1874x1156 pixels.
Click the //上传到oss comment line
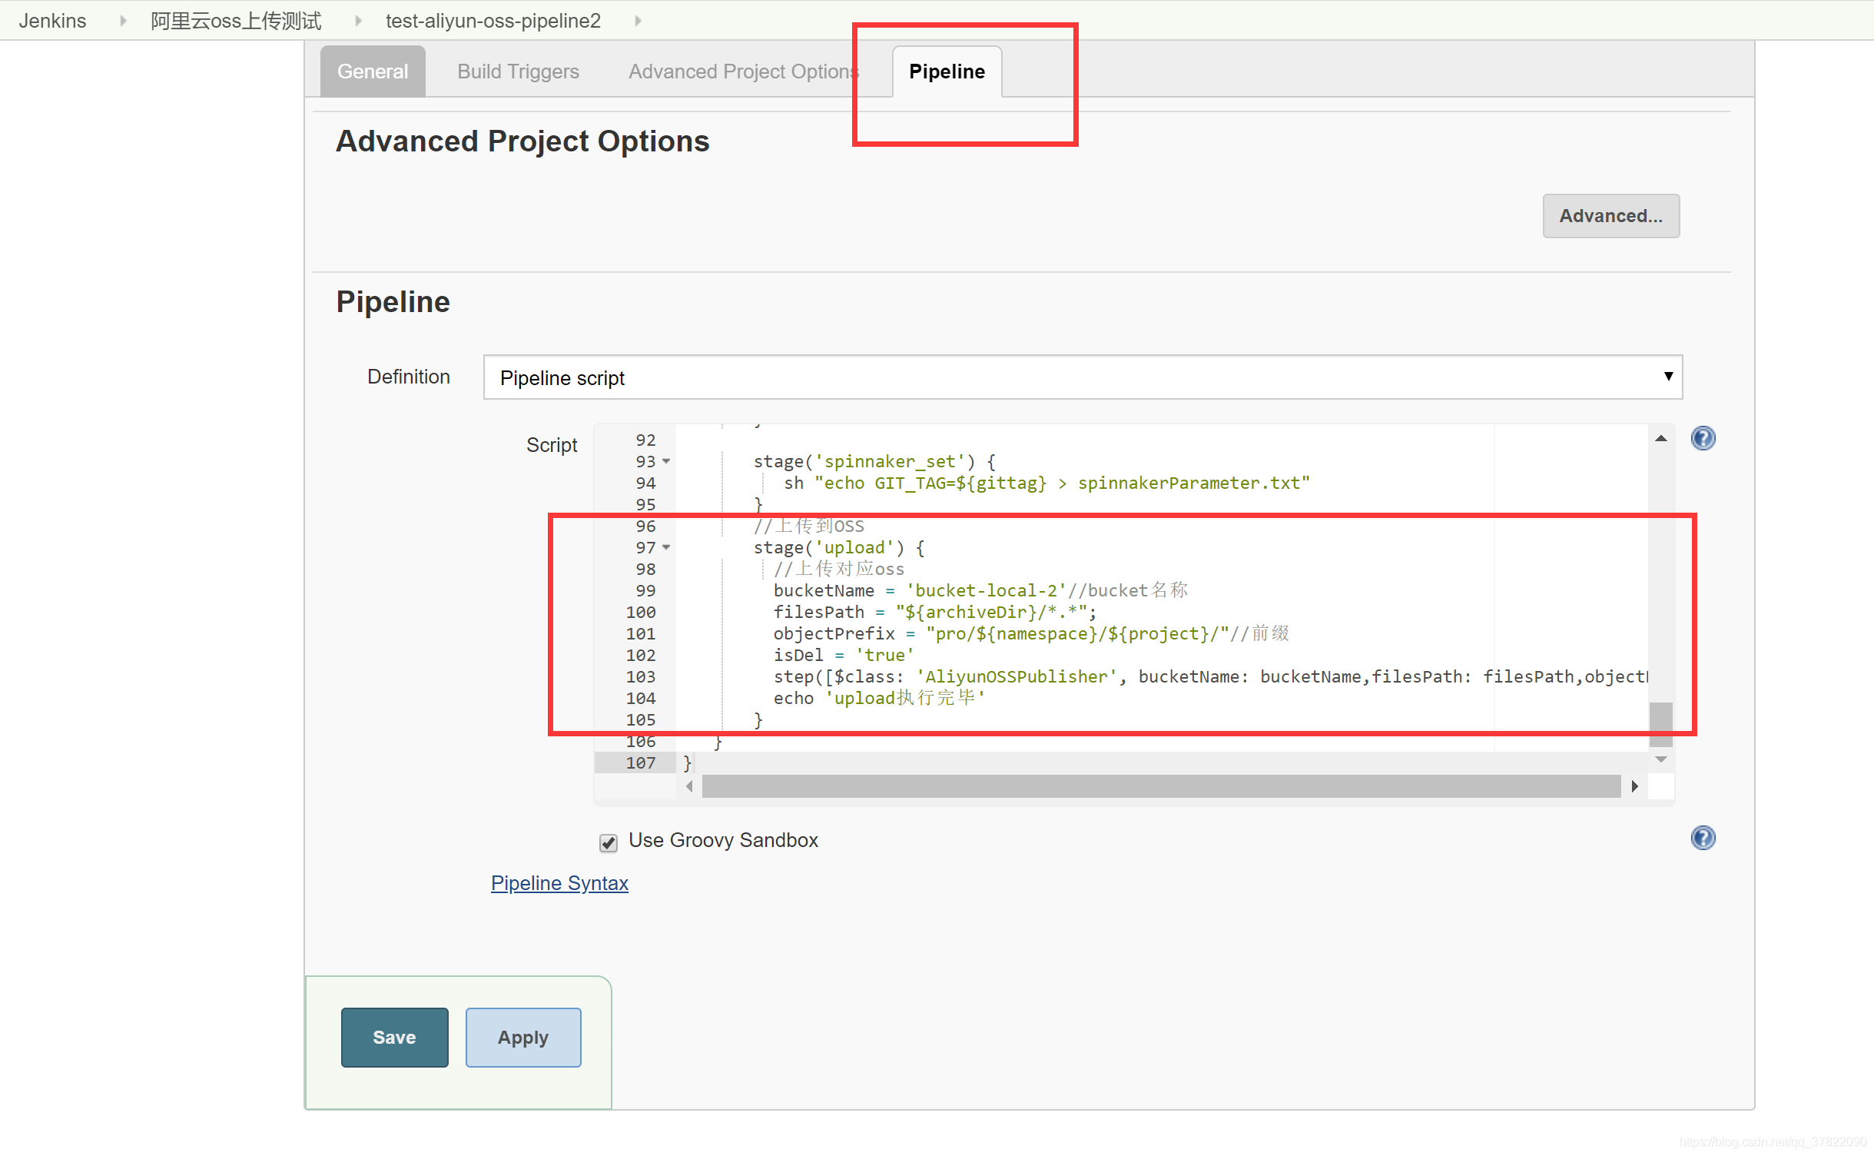(x=808, y=526)
